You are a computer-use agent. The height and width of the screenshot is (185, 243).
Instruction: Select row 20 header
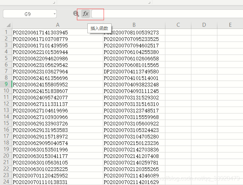(x=6, y=156)
